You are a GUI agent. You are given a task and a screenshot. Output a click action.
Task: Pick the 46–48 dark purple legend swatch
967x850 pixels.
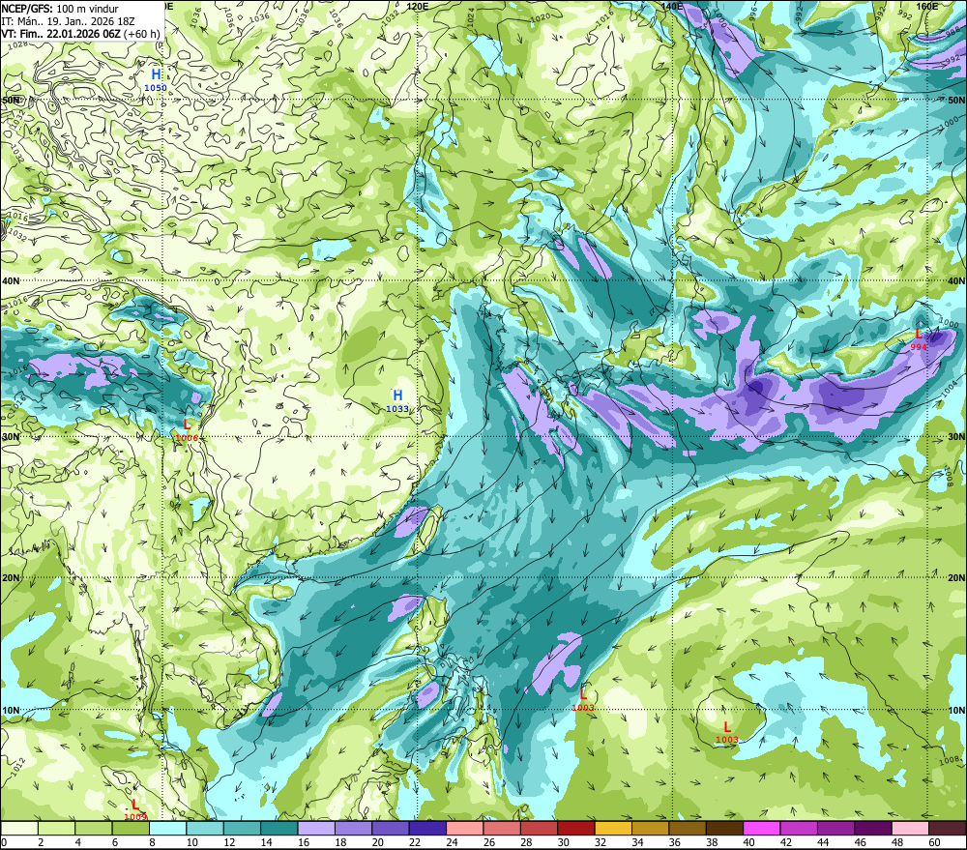(x=872, y=829)
